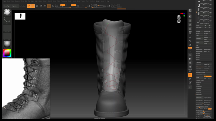Adjust the Target Polygons Count slider
The height and width of the screenshot is (121, 216).
pos(204,107)
